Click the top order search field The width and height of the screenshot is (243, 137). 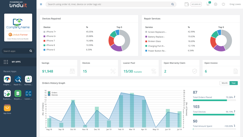pos(111,4)
